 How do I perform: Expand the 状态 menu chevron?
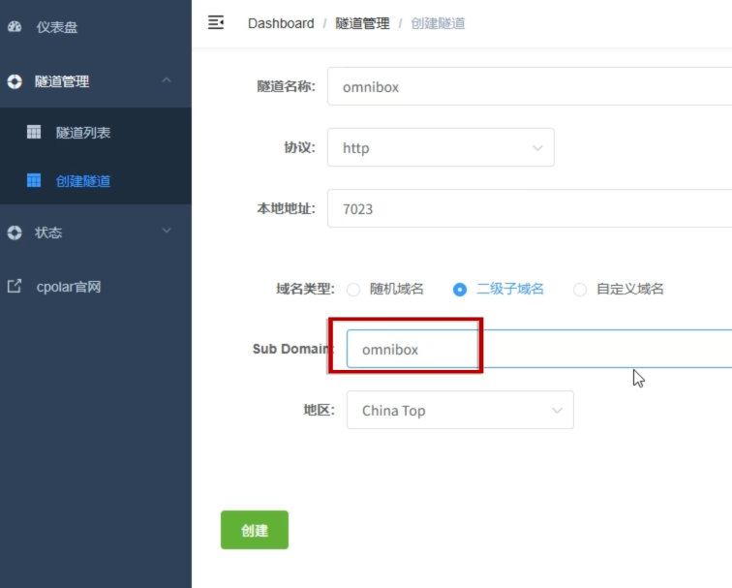point(167,232)
